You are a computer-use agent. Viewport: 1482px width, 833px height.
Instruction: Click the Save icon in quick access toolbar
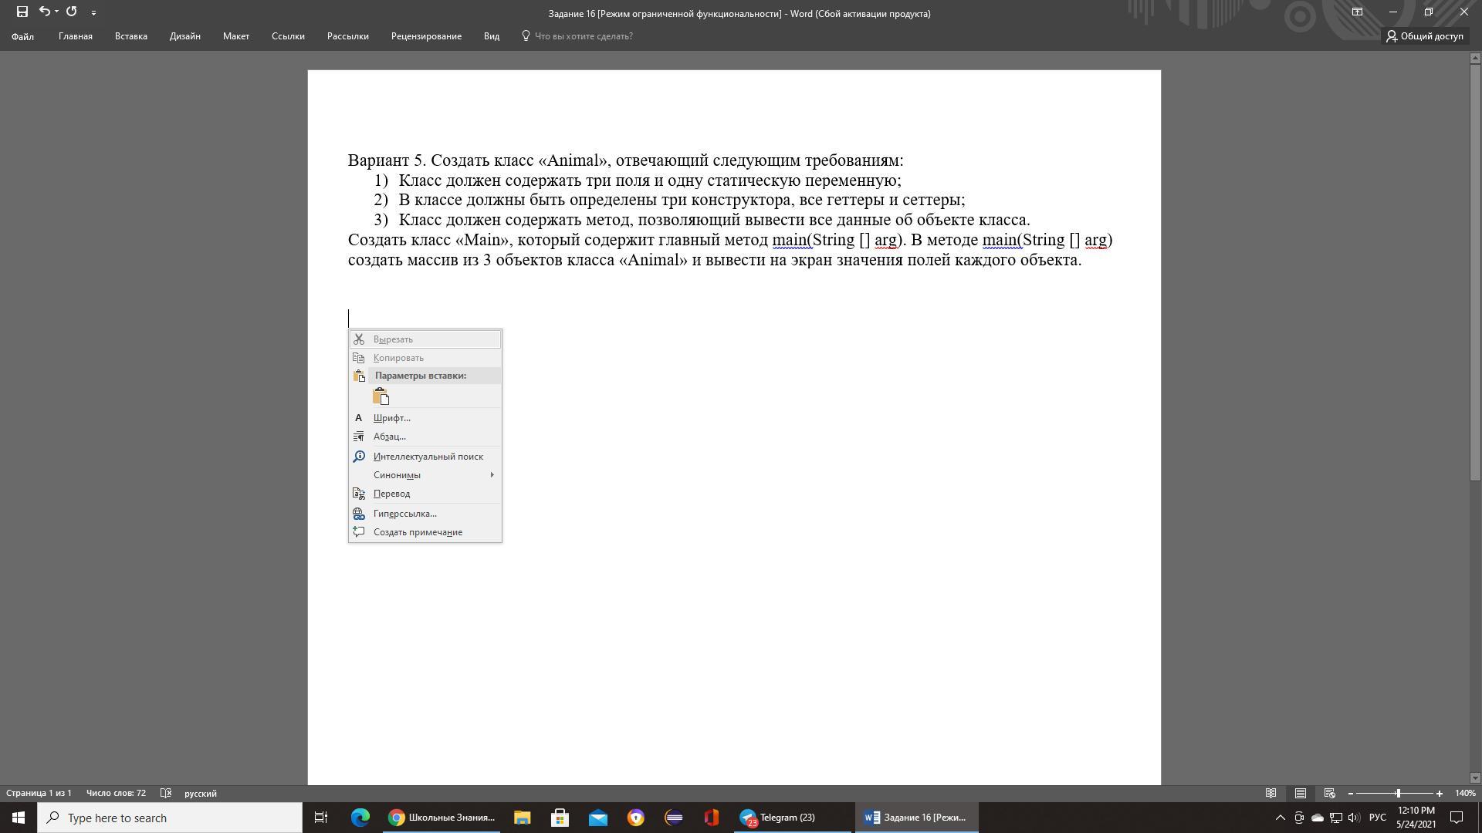coord(22,12)
